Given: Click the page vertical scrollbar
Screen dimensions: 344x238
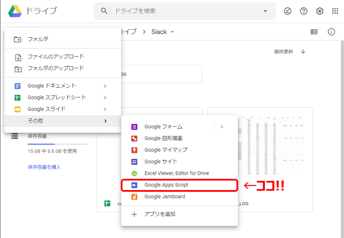Looking at the screenshot, I should coord(342,139).
